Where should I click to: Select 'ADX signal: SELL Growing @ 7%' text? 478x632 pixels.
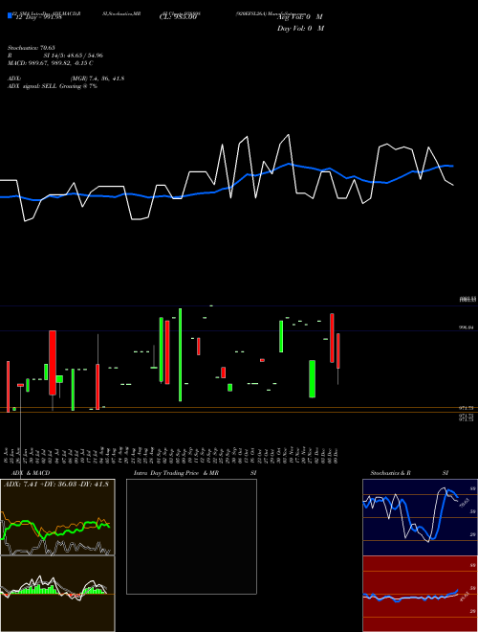53,86
